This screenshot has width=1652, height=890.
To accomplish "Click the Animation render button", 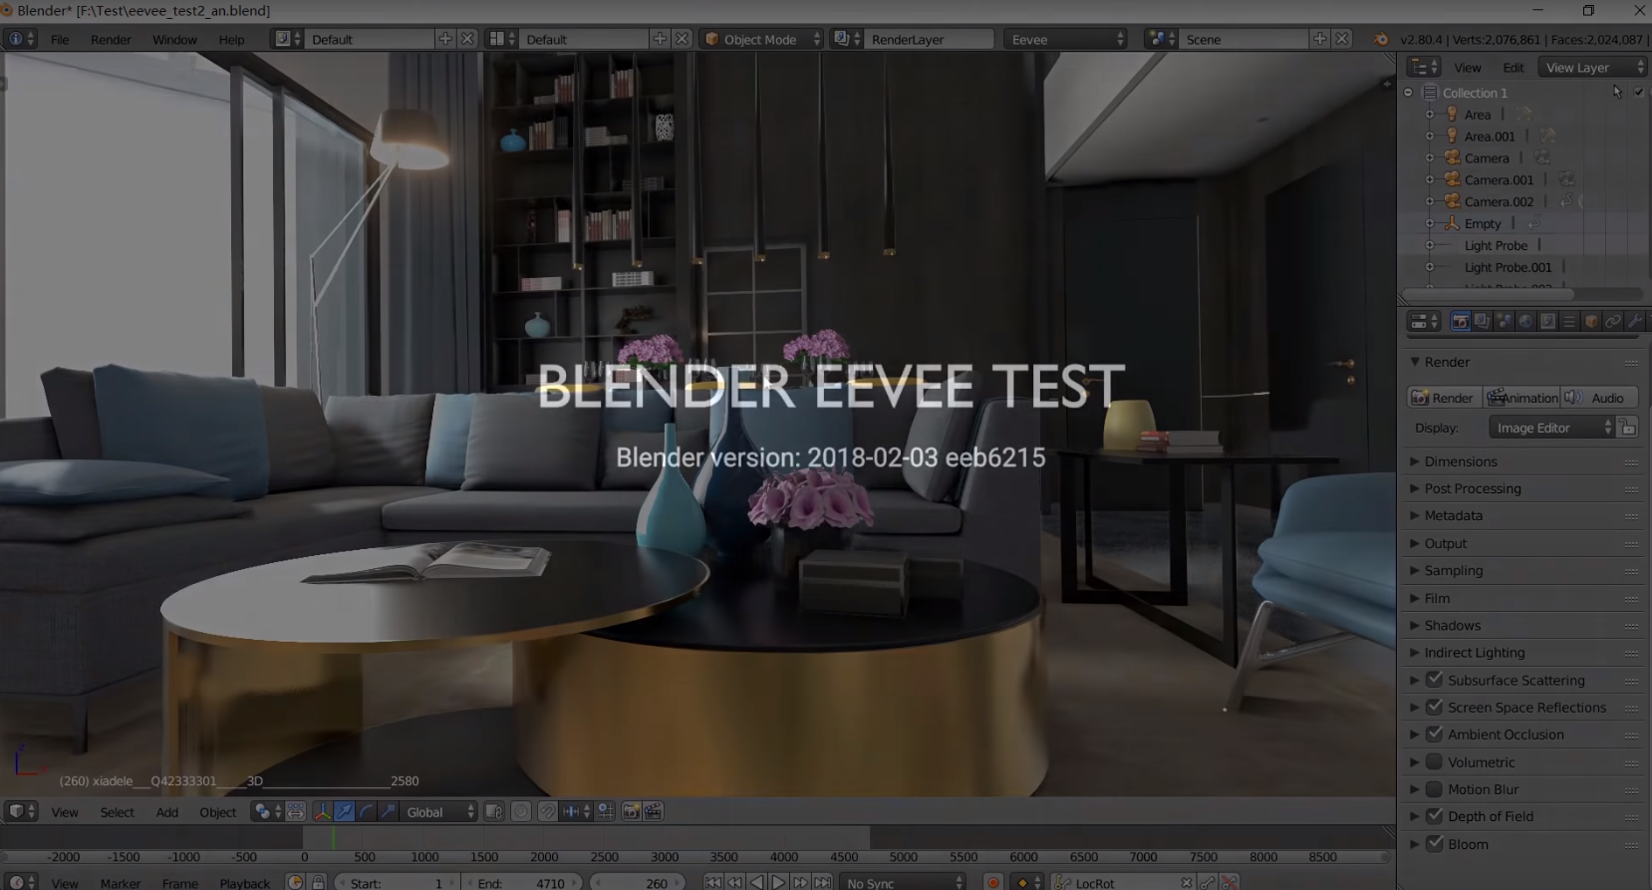I will click(x=1521, y=398).
